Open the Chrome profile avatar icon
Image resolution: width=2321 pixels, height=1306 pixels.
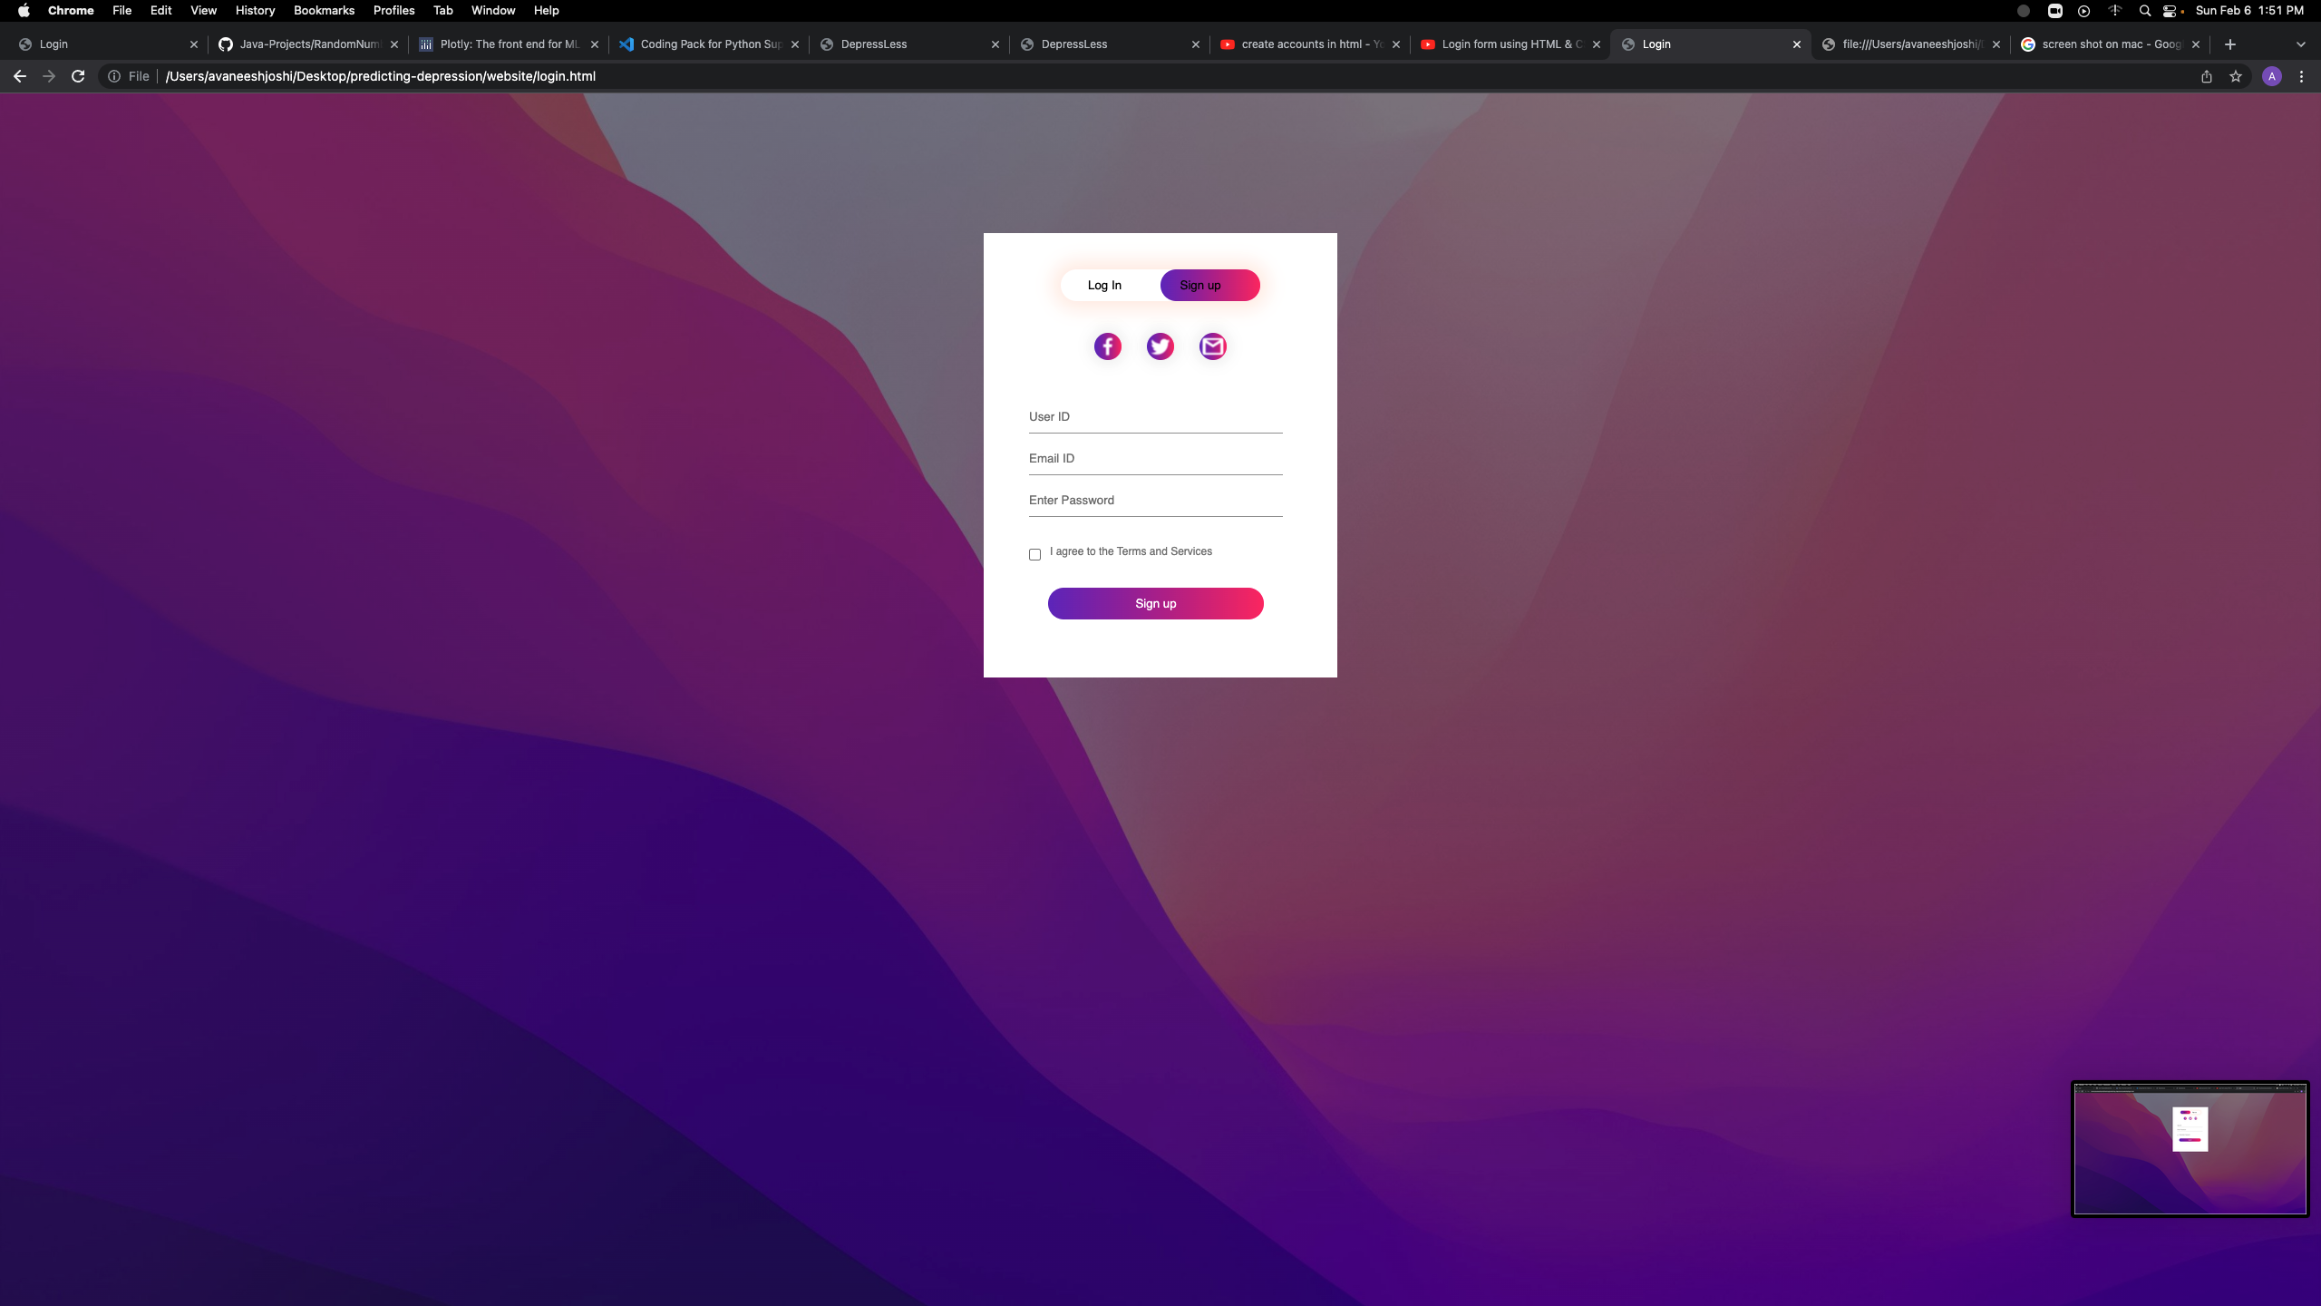[x=2271, y=76]
